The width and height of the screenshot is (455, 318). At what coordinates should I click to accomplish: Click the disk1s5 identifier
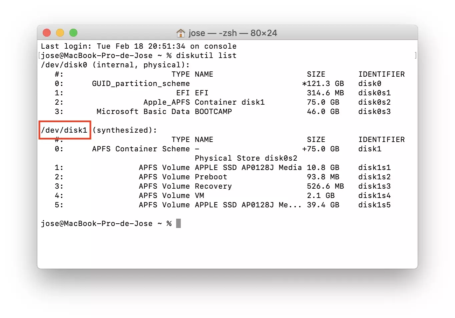[x=374, y=205]
